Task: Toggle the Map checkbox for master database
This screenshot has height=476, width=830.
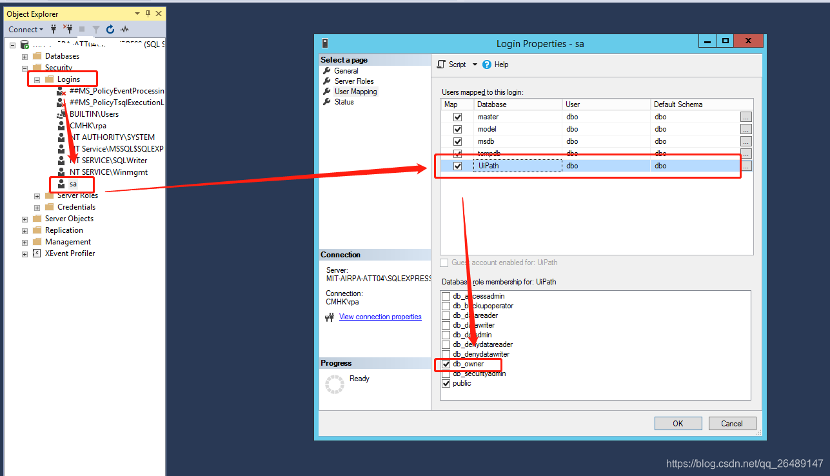Action: click(458, 117)
